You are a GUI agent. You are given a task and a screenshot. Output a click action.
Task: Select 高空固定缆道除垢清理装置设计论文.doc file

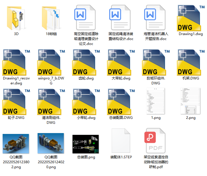coord(86,18)
